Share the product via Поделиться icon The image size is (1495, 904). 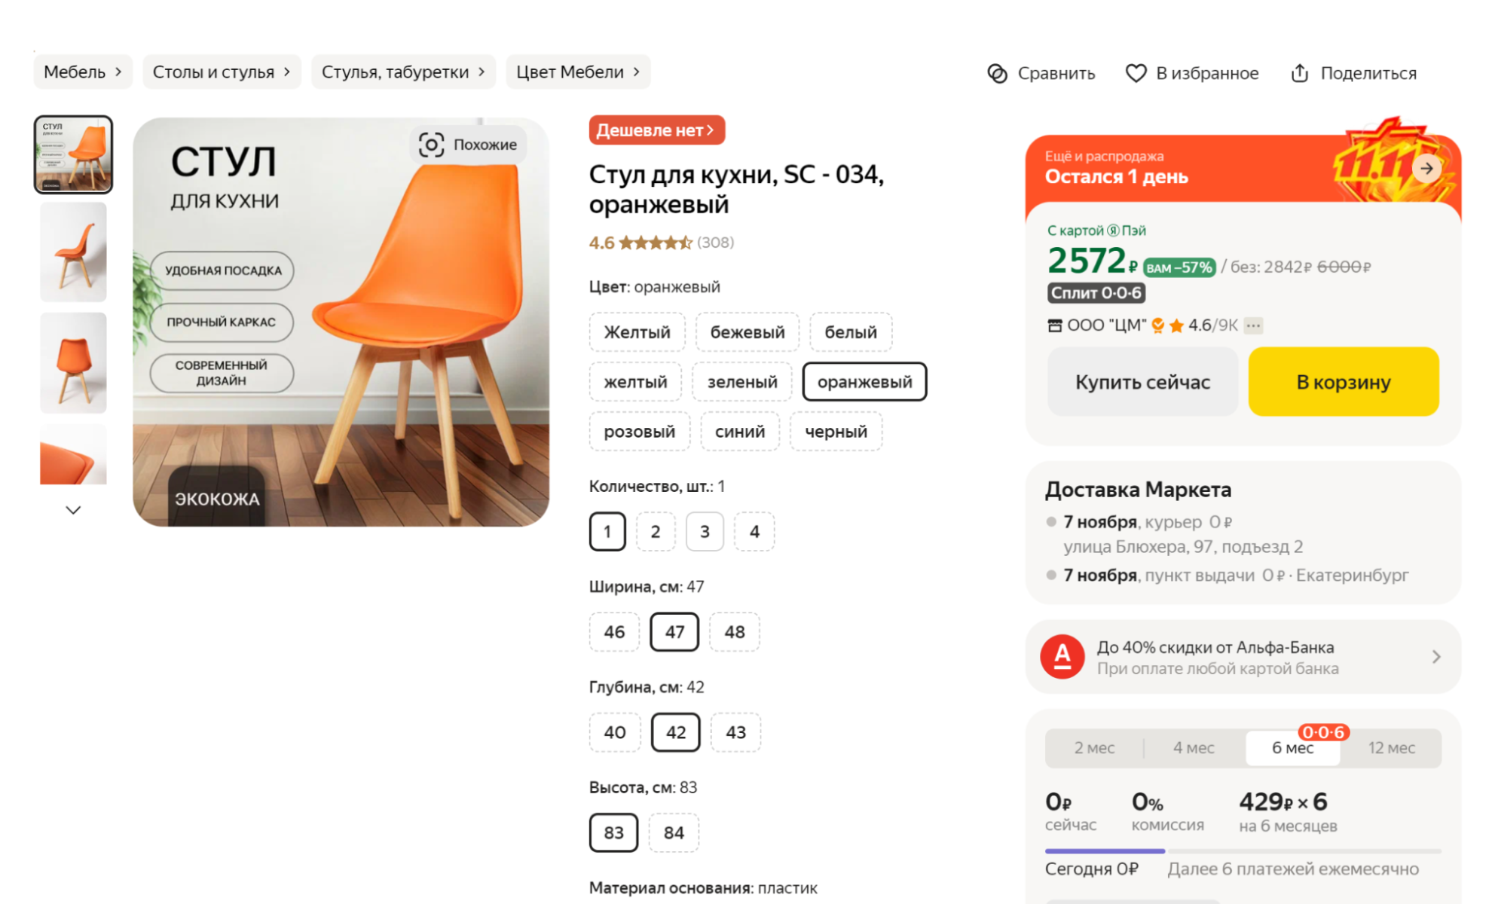point(1300,72)
